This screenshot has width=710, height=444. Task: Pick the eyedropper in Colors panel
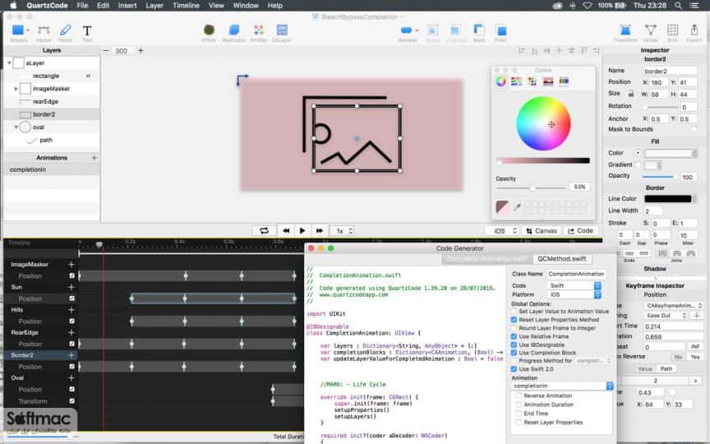[517, 207]
